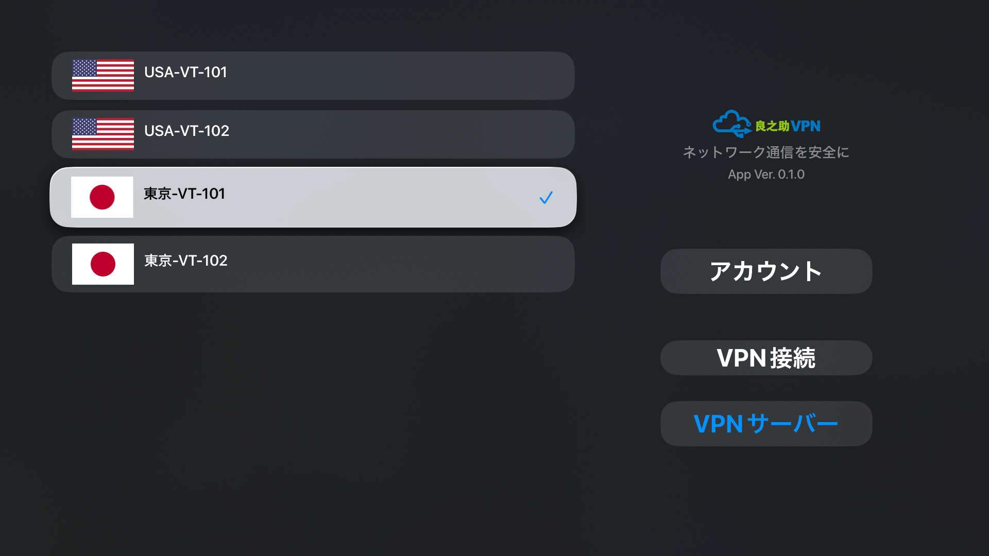Click the Japan flag beside 東京-VT-102
This screenshot has height=556, width=989.
(x=103, y=264)
